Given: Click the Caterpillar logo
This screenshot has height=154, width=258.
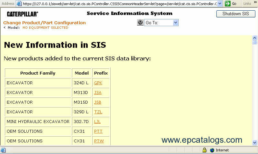Looking at the screenshot, I should [22, 14].
